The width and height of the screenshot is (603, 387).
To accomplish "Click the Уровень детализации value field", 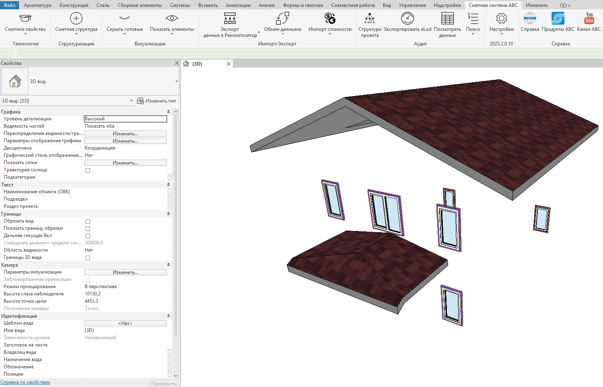I will click(x=125, y=119).
